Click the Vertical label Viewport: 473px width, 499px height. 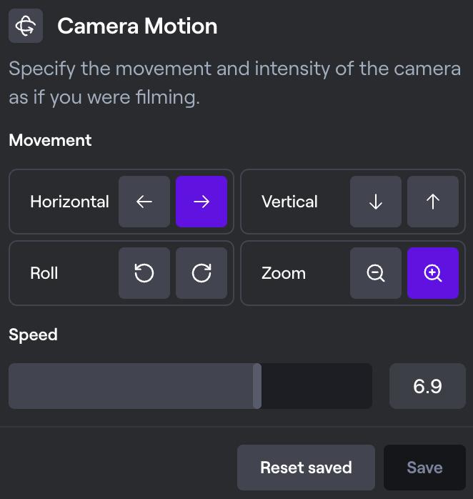coord(289,202)
